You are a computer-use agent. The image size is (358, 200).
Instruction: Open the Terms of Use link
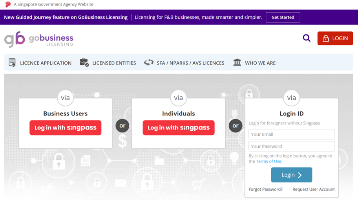click(268, 161)
